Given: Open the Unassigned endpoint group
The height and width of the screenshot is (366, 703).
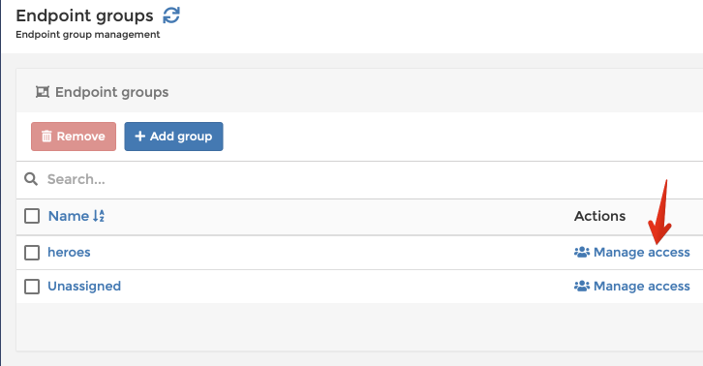Looking at the screenshot, I should (84, 287).
